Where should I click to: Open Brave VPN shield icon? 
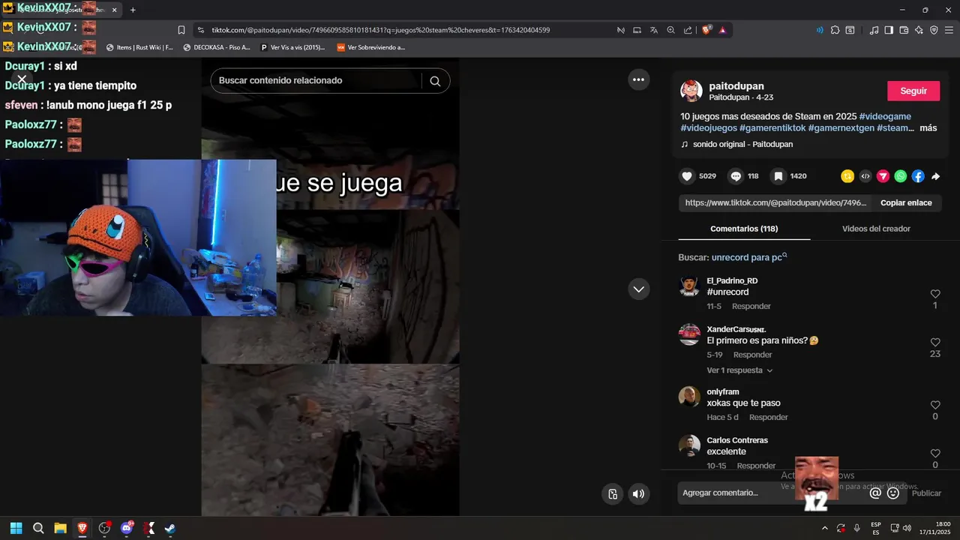pos(934,30)
